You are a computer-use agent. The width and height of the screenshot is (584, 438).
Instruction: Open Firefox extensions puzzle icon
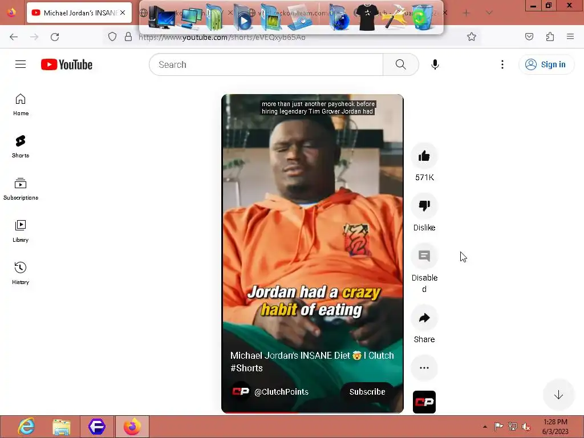[550, 36]
